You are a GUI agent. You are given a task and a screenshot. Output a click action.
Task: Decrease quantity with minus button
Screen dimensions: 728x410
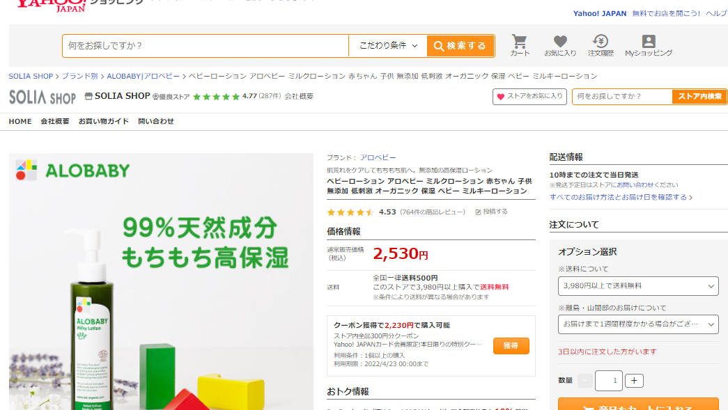click(585, 381)
